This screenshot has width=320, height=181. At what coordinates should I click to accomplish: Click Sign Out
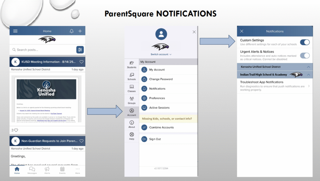click(168, 139)
